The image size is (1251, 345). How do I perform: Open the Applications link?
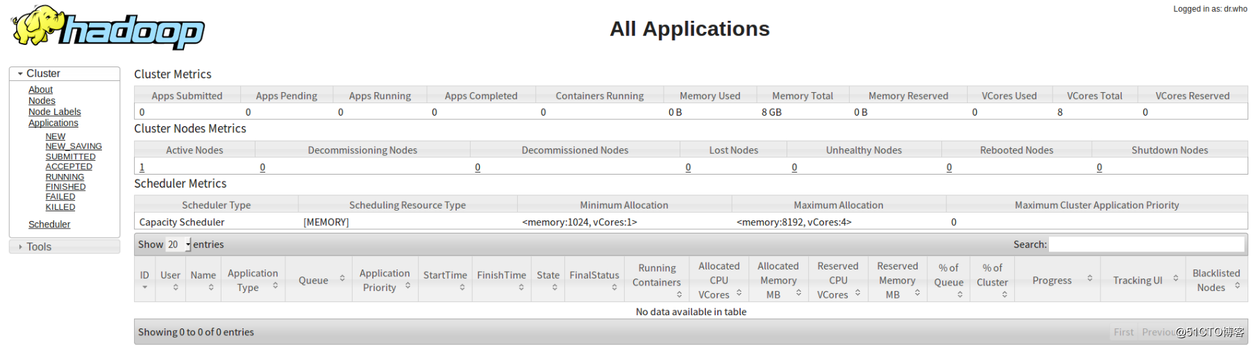(53, 123)
